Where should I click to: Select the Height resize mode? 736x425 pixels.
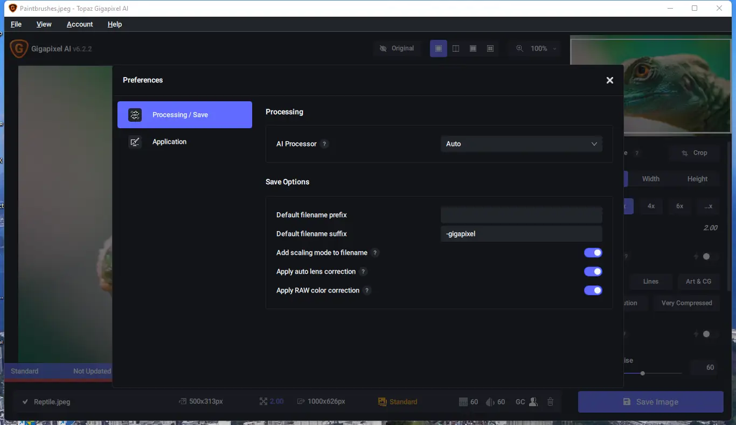[698, 179]
